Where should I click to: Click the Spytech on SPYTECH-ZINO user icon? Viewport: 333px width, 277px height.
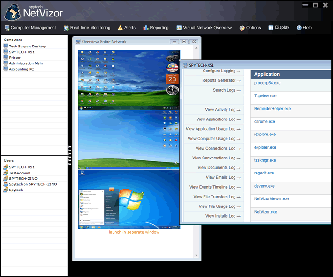(x=6, y=184)
